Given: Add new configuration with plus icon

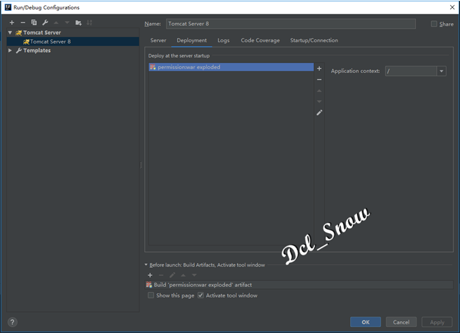Looking at the screenshot, I should point(12,22).
